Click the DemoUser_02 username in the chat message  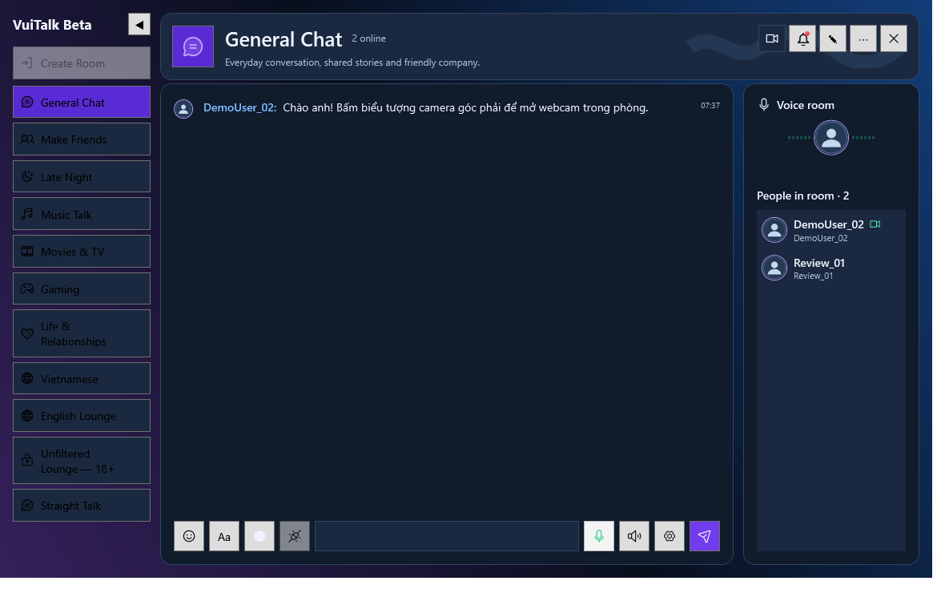[240, 107]
